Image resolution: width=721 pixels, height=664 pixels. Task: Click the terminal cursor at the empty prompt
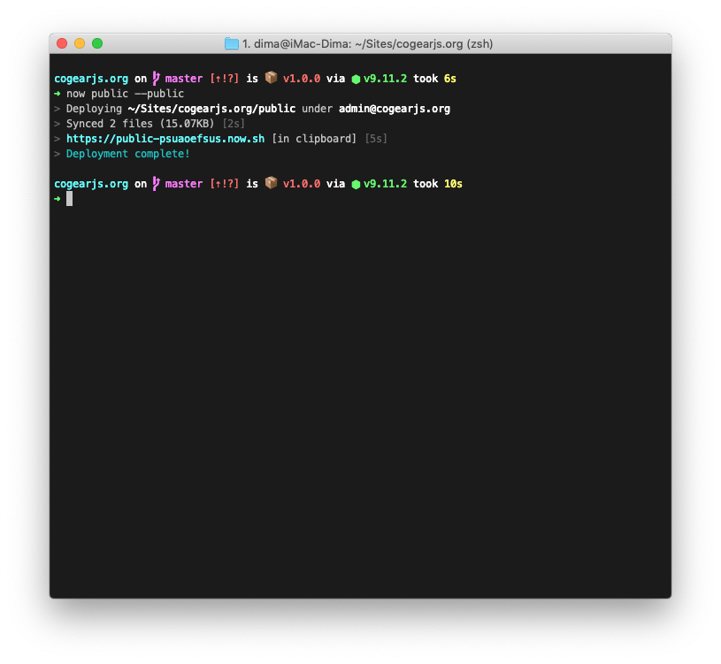pos(69,199)
